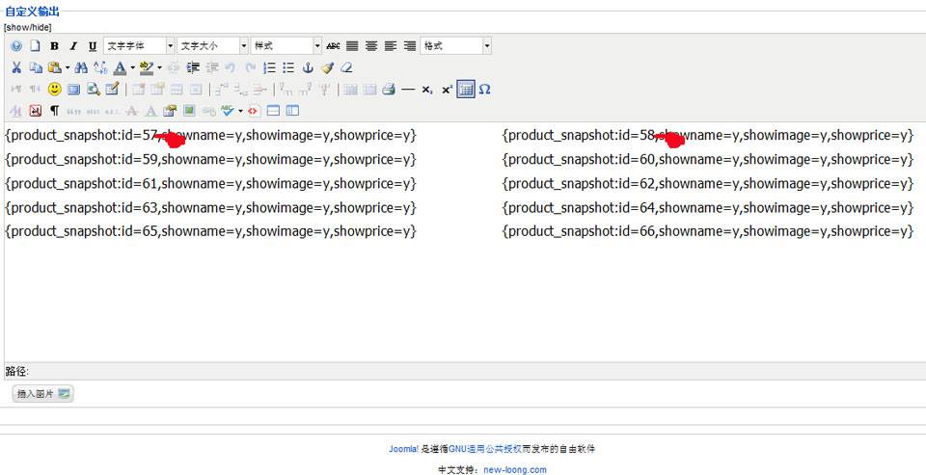Viewport: 926px width, 475px height.
Task: Click the binoculars find icon
Action: [81, 67]
